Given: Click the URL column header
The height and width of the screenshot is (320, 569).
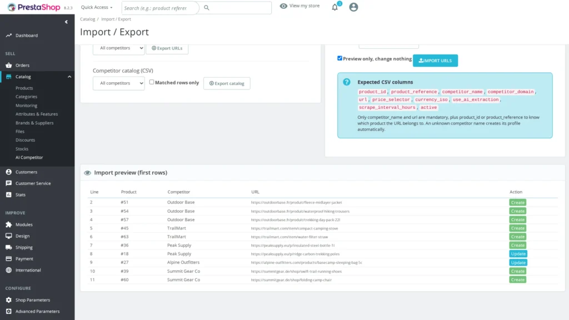Looking at the screenshot, I should coord(255,192).
